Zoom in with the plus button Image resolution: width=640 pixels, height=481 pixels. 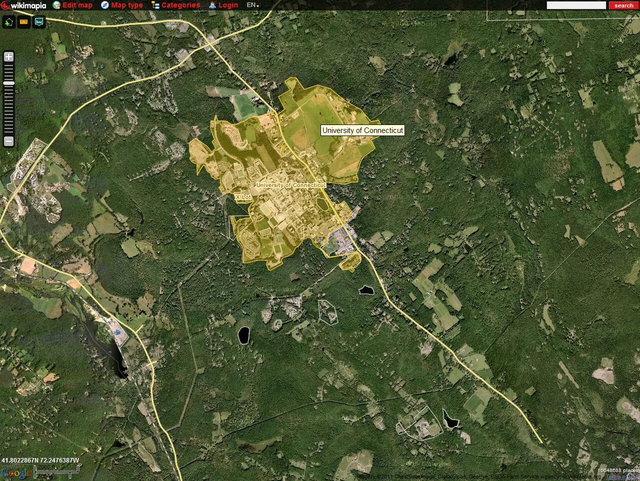pos(8,57)
